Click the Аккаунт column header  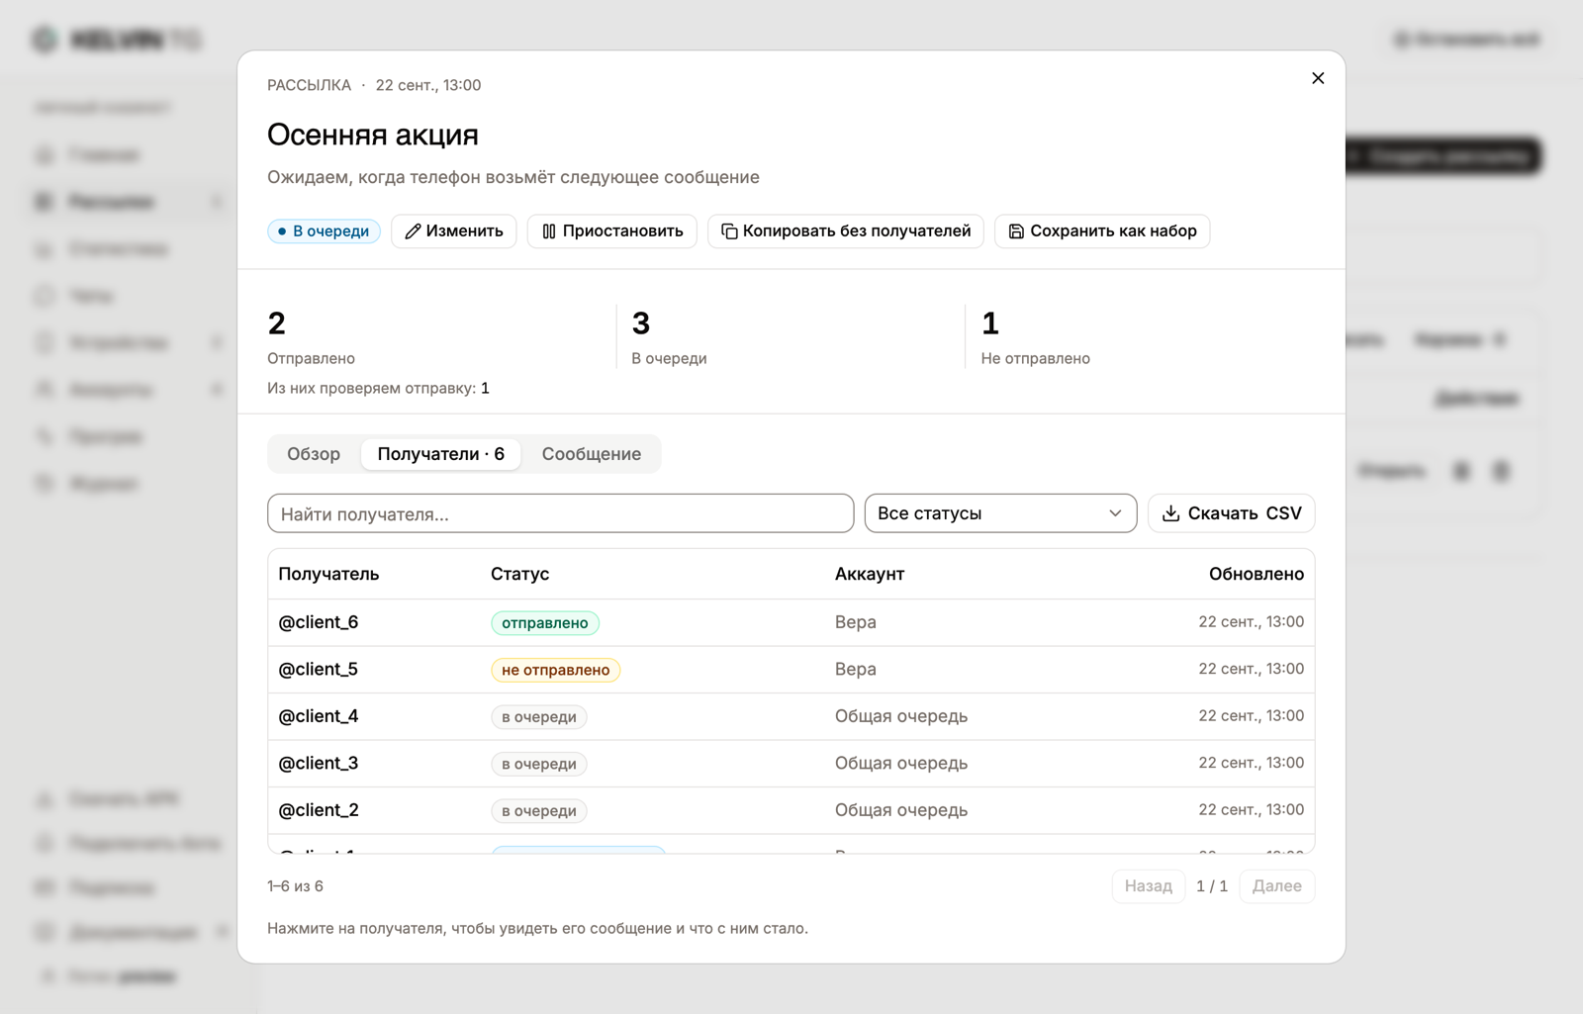tap(870, 574)
